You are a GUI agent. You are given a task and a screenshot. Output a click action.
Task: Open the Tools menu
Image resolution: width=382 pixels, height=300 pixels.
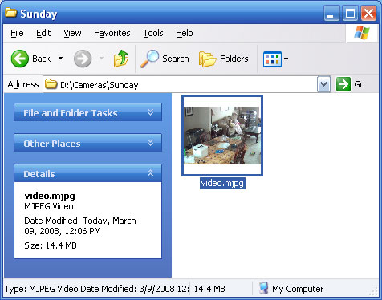click(153, 33)
